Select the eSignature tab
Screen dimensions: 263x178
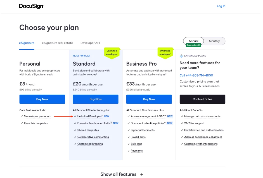(x=27, y=43)
